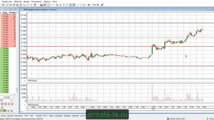Click the right arrow expander above Q field
The width and height of the screenshot is (214, 120).
15,94
